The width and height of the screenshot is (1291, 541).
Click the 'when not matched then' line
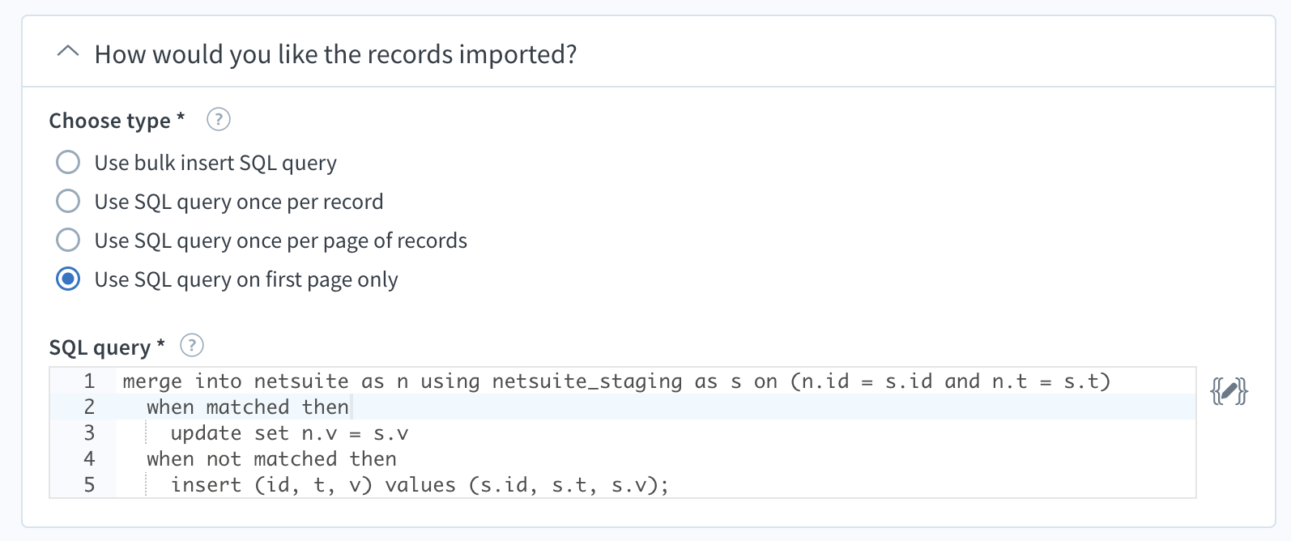[271, 458]
